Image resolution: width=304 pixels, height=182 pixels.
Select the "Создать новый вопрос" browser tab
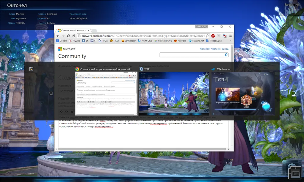coord(73,30)
